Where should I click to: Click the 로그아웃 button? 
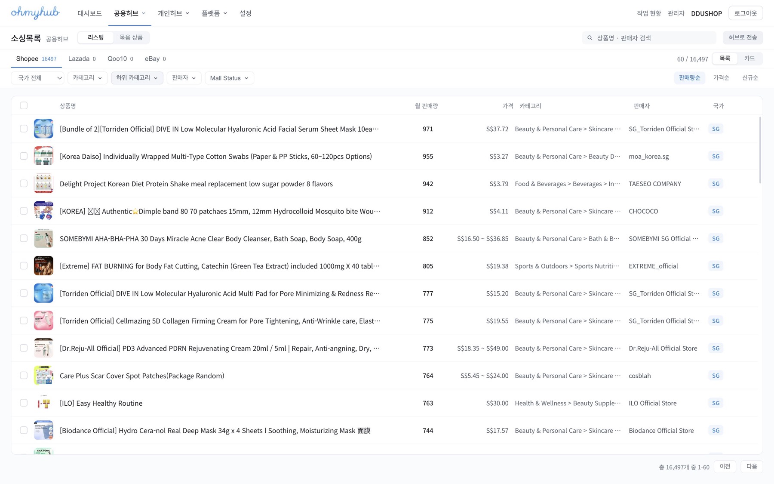pyautogui.click(x=746, y=13)
